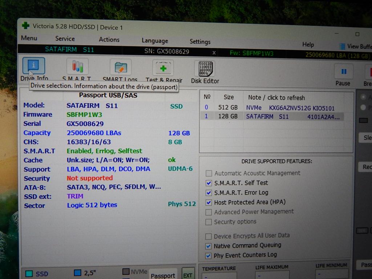
Task: Click the Pause toolbar icon
Action: click(344, 72)
